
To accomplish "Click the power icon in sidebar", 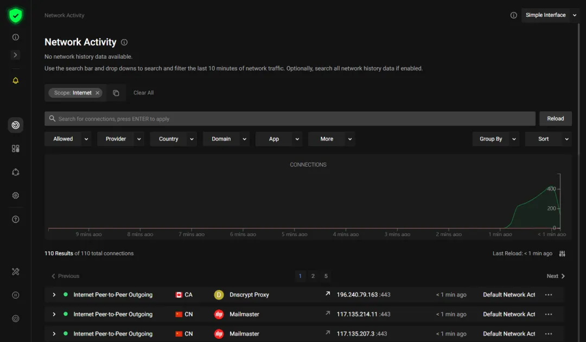I will click(x=16, y=319).
